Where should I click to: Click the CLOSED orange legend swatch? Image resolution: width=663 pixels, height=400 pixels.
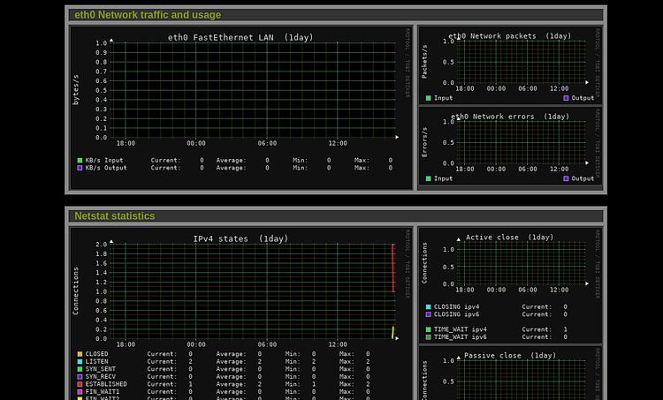(x=80, y=354)
